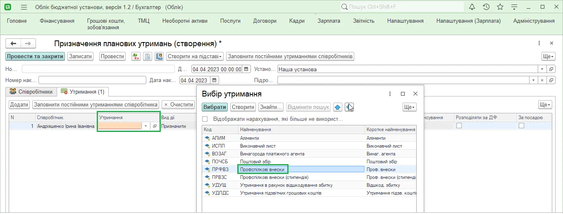Sort by the Найменування column header
The height and width of the screenshot is (214, 563).
[x=301, y=129]
